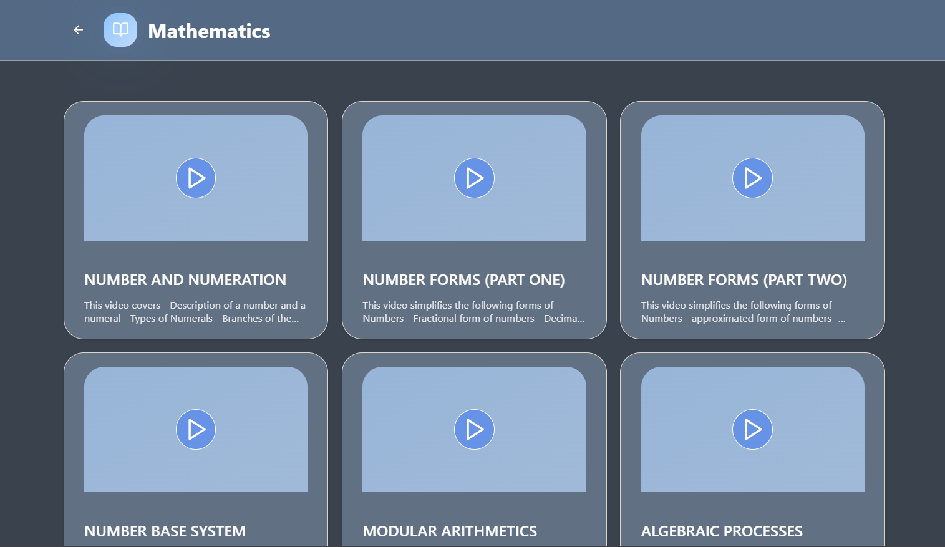The height and width of the screenshot is (547, 945).
Task: Click the Mathematics open-book subject icon
Action: pyautogui.click(x=120, y=29)
